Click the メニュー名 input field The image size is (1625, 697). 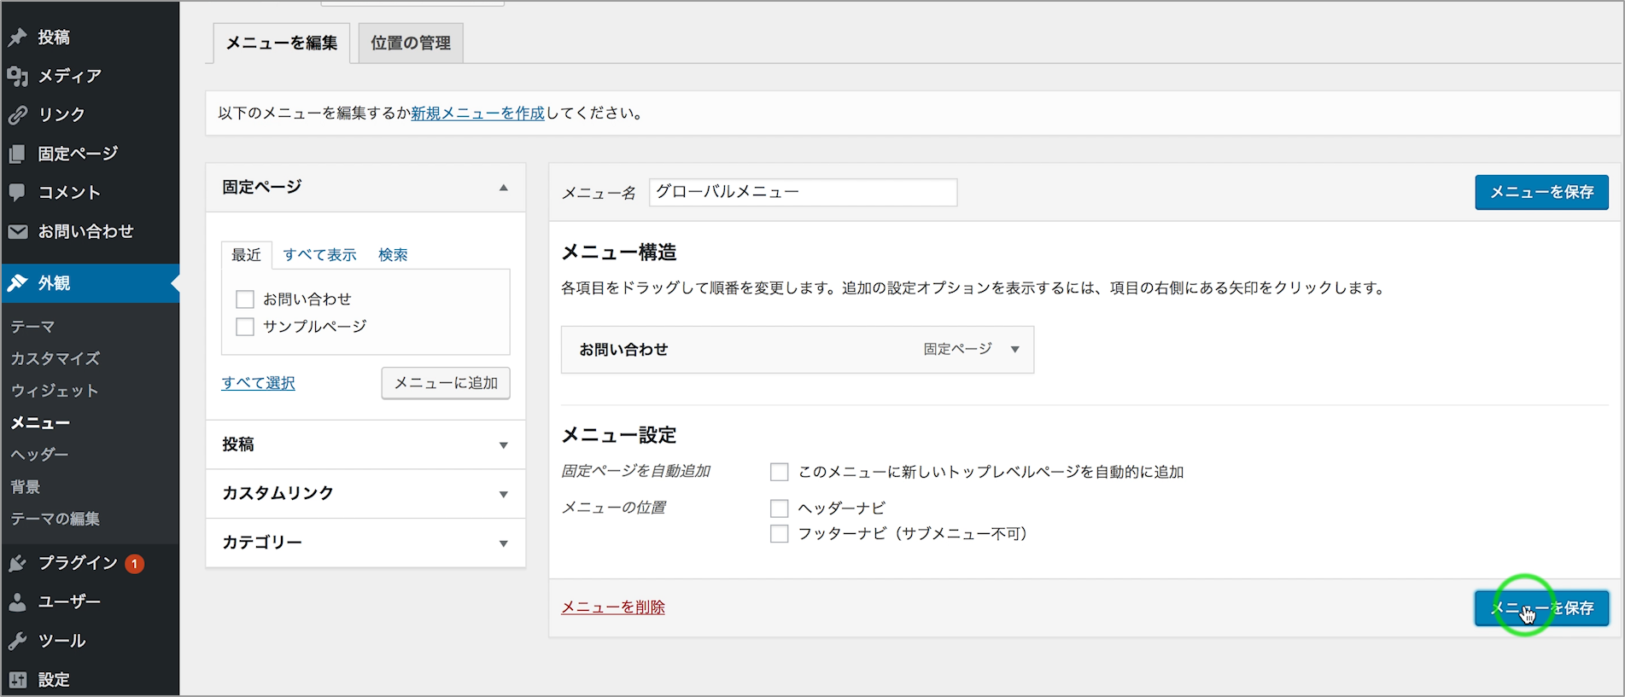[803, 192]
